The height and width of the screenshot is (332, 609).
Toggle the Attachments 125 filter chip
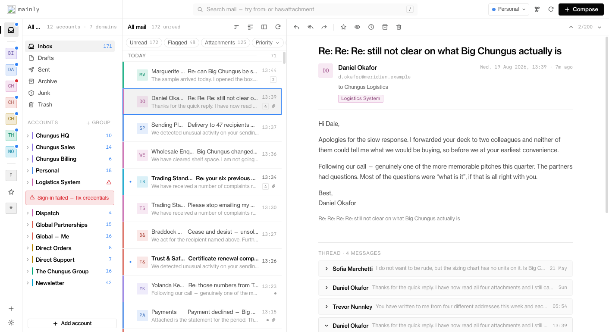[x=226, y=43]
